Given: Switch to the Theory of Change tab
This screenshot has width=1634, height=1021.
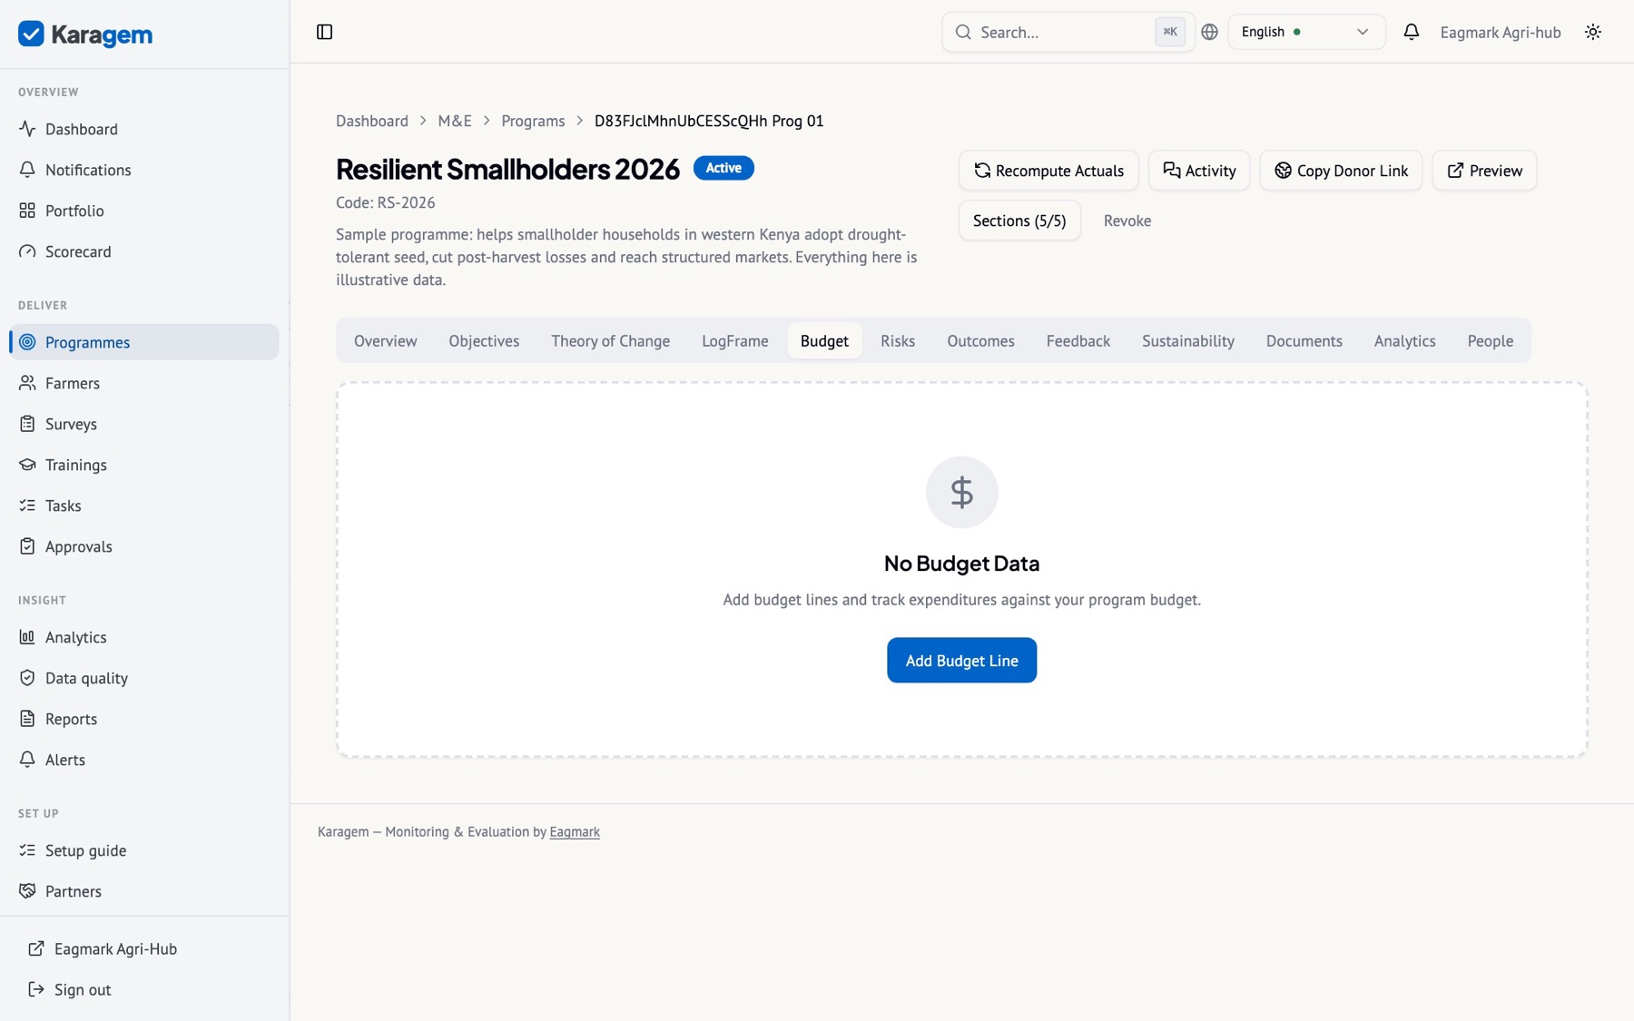Looking at the screenshot, I should pos(610,341).
